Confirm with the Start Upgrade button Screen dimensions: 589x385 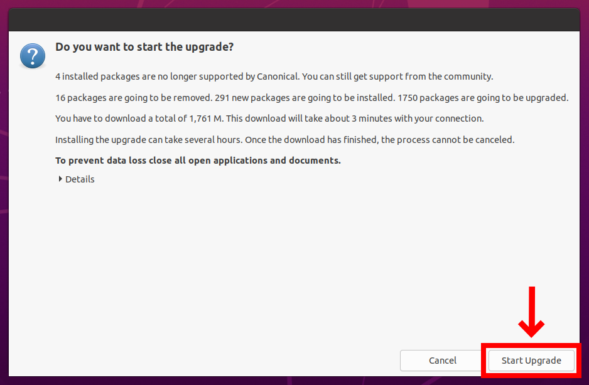click(x=531, y=361)
